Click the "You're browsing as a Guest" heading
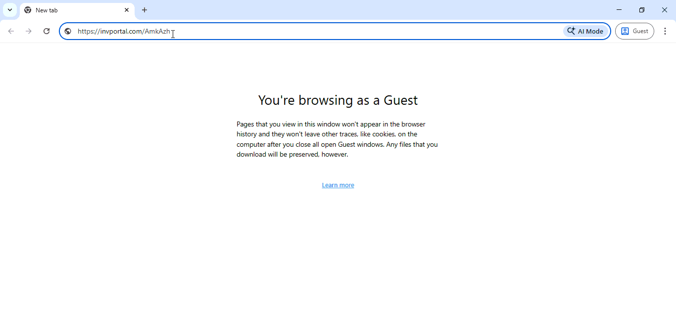This screenshot has height=335, width=676. click(x=338, y=100)
